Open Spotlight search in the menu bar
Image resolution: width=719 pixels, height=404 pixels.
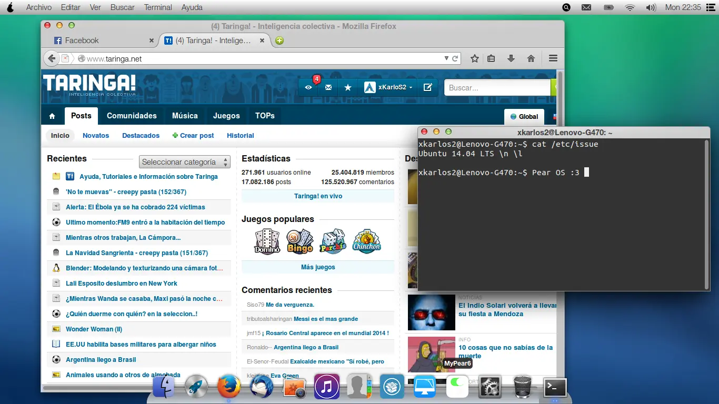point(566,7)
